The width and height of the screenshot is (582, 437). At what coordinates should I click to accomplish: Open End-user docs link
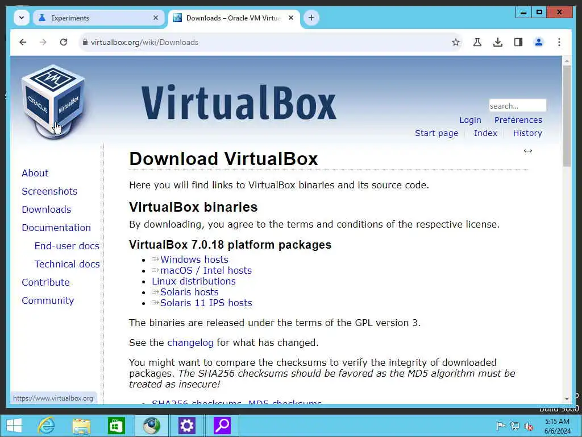(x=67, y=246)
